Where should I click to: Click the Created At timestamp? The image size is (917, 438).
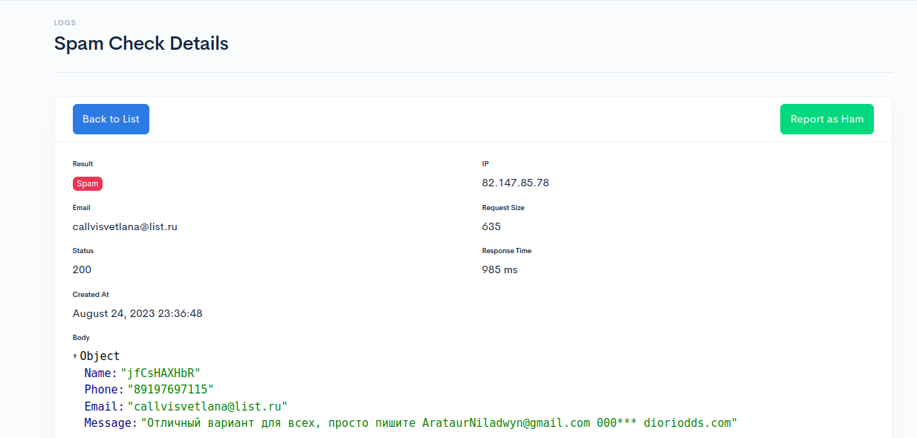point(138,313)
